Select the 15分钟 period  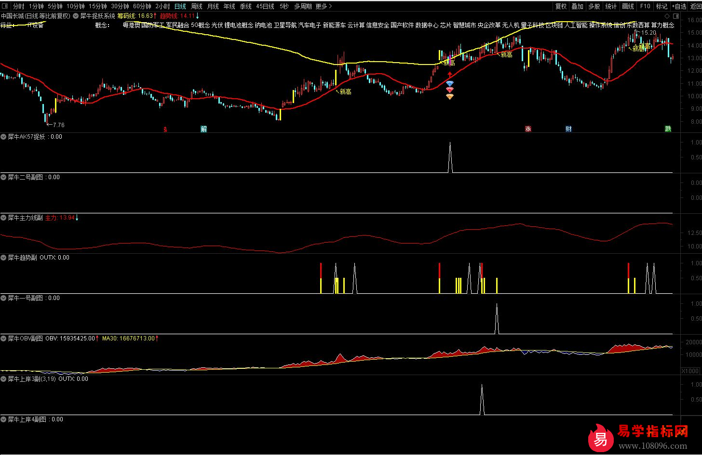coord(98,6)
